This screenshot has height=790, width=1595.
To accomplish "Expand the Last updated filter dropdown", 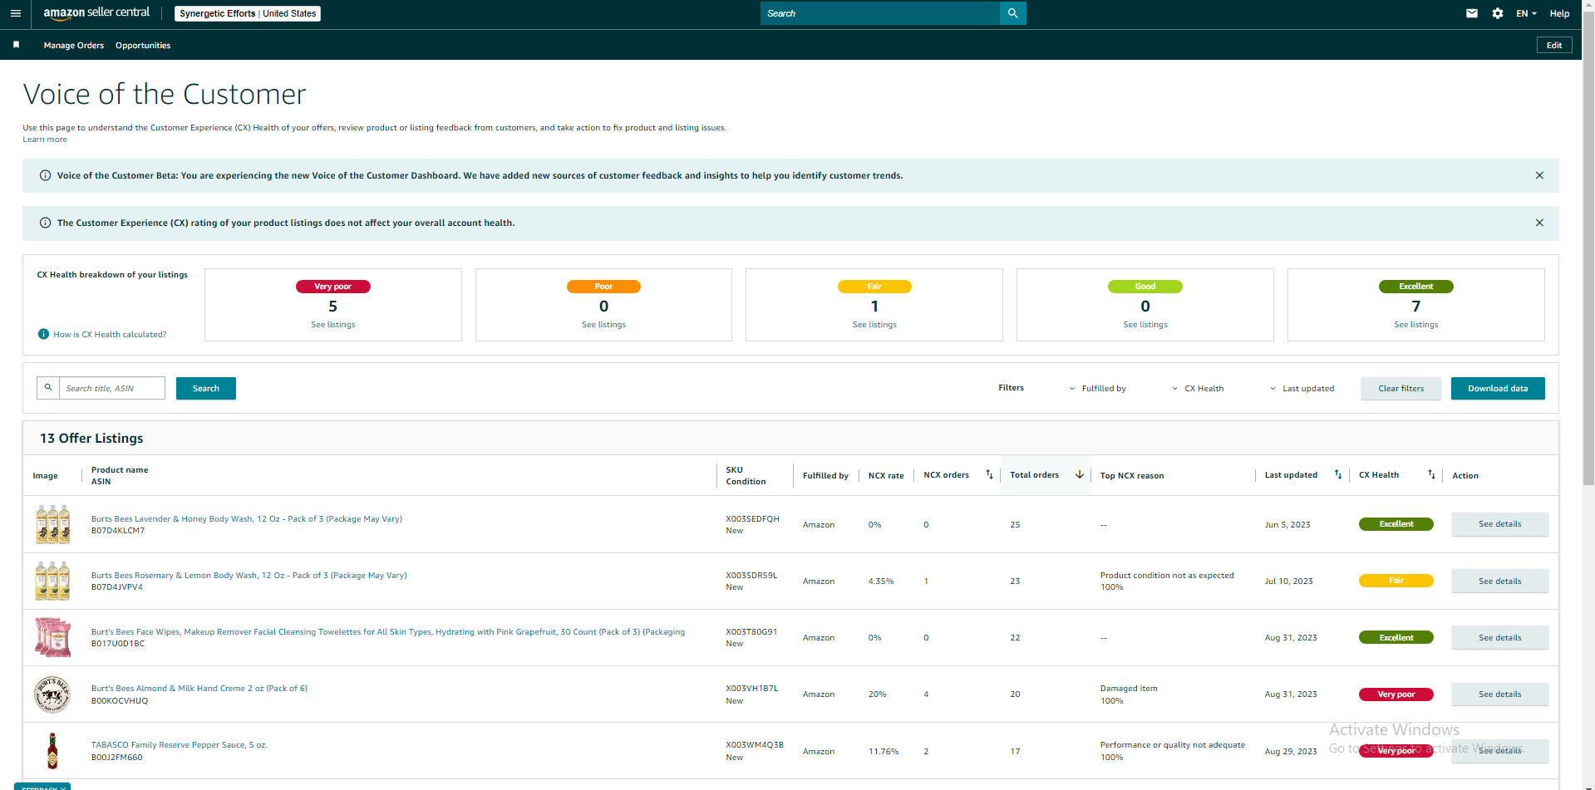I will pos(1302,388).
